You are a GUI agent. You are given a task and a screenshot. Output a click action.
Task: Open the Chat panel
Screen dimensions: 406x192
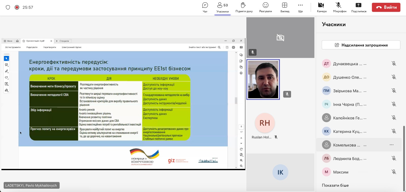click(x=205, y=7)
